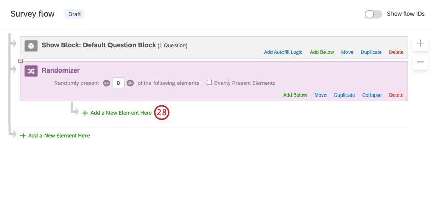Image resolution: width=435 pixels, height=217 pixels.
Task: Click the red 28 step marker
Action: click(162, 113)
